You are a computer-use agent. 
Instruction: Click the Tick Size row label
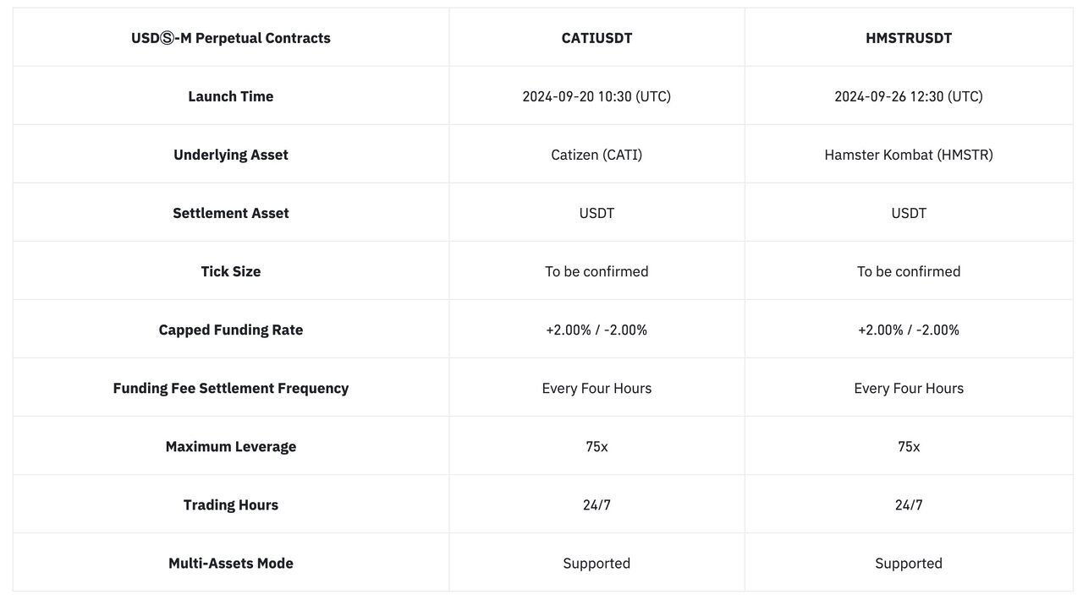click(231, 271)
